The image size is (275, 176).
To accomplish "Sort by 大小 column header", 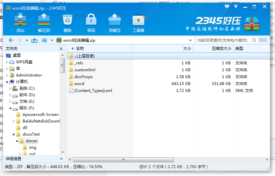I will pos(163,49).
